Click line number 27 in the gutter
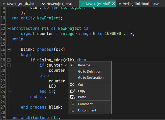 [3, 107]
